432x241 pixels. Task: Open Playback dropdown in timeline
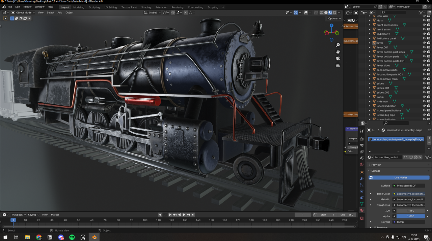coord(18,214)
